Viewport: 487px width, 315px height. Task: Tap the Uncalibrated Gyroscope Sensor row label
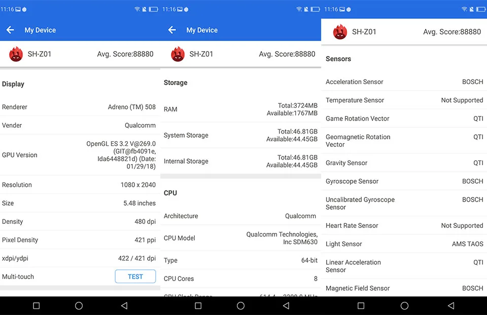coord(360,204)
